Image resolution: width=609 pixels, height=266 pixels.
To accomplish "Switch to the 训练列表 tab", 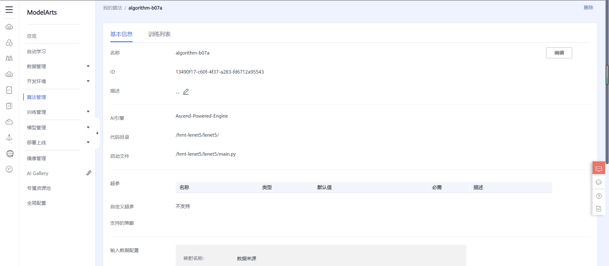I will click(x=160, y=34).
